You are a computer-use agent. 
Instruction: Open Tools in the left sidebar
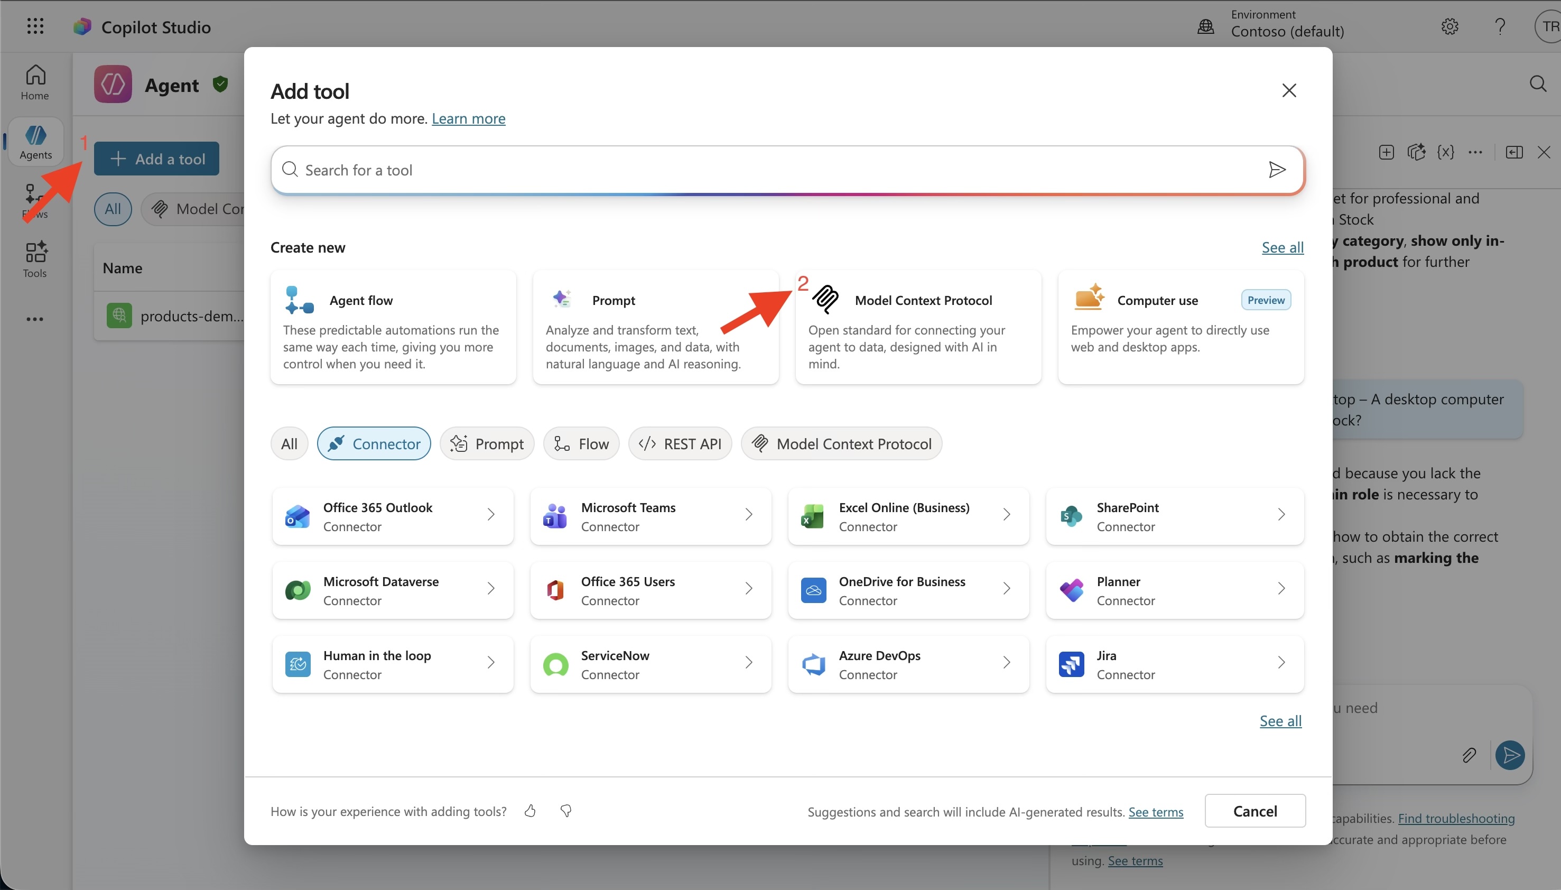click(x=35, y=259)
